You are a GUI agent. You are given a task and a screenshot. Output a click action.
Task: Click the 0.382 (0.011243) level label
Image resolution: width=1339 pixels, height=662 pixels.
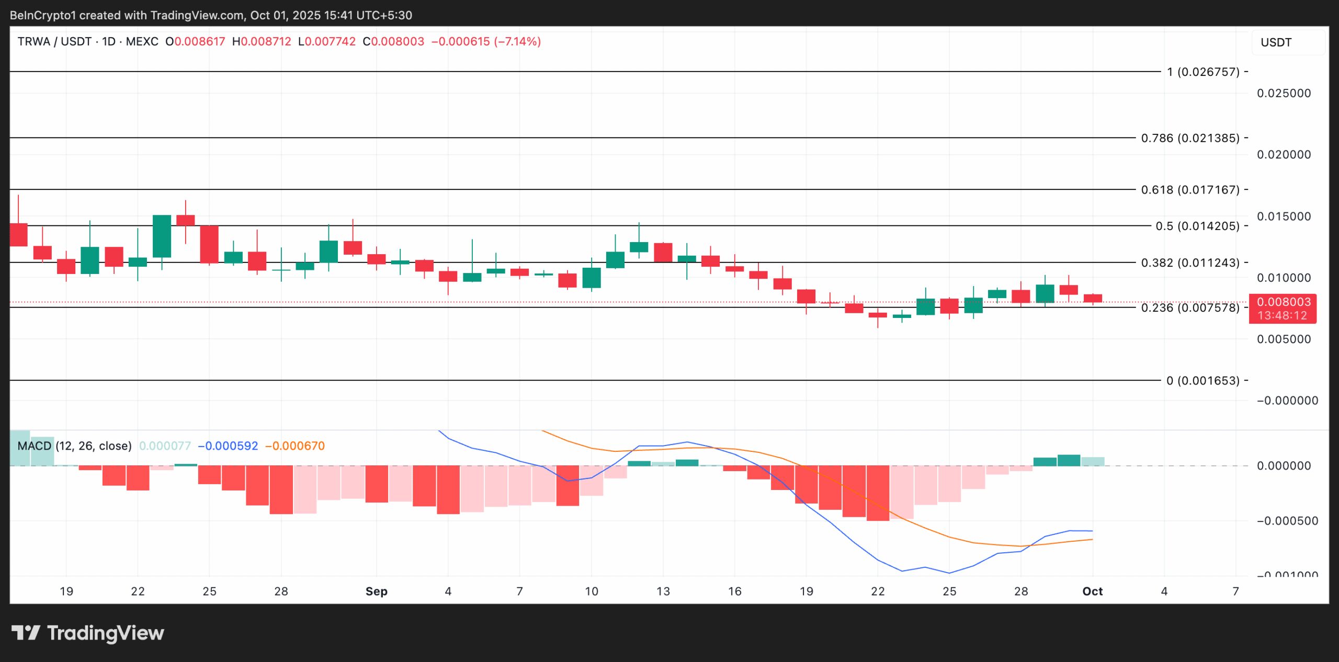(x=1190, y=262)
